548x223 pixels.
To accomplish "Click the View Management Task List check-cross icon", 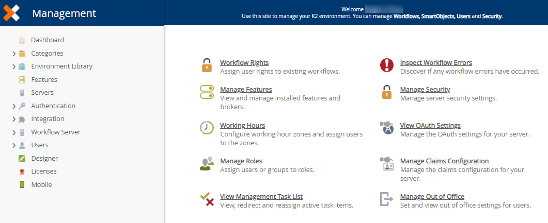I will (x=207, y=199).
